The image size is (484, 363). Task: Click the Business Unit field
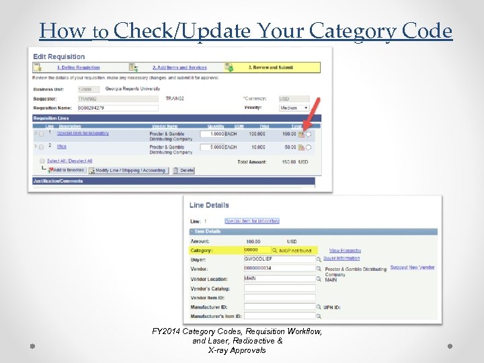click(89, 89)
